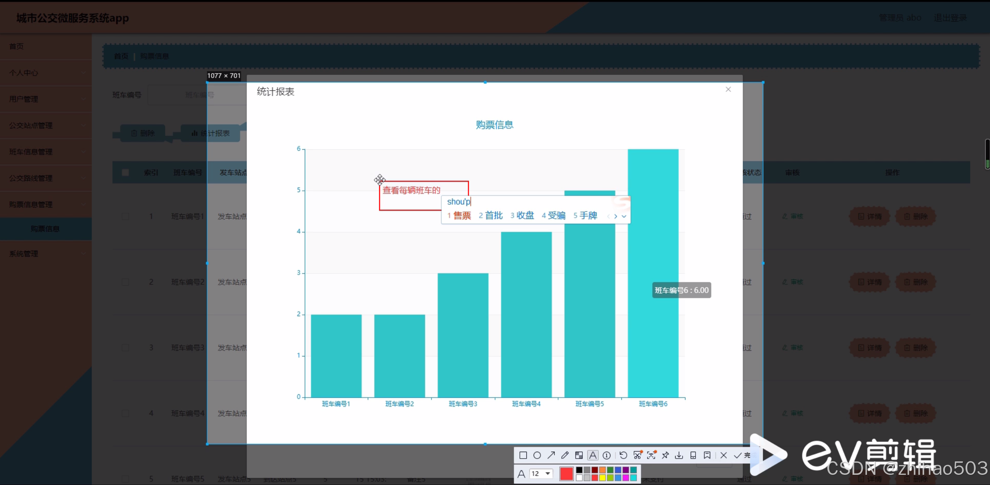This screenshot has height=485, width=990.
Task: Select the ellipse annotation tool
Action: (x=537, y=455)
